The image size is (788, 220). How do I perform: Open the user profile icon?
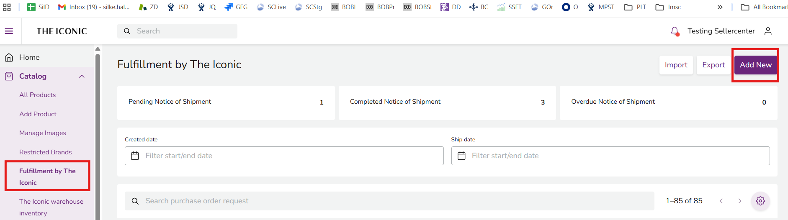click(768, 31)
